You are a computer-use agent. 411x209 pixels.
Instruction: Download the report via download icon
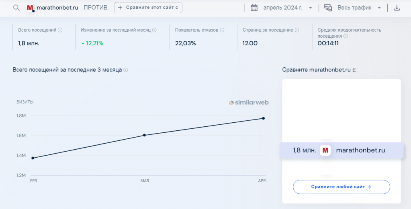pos(397,8)
